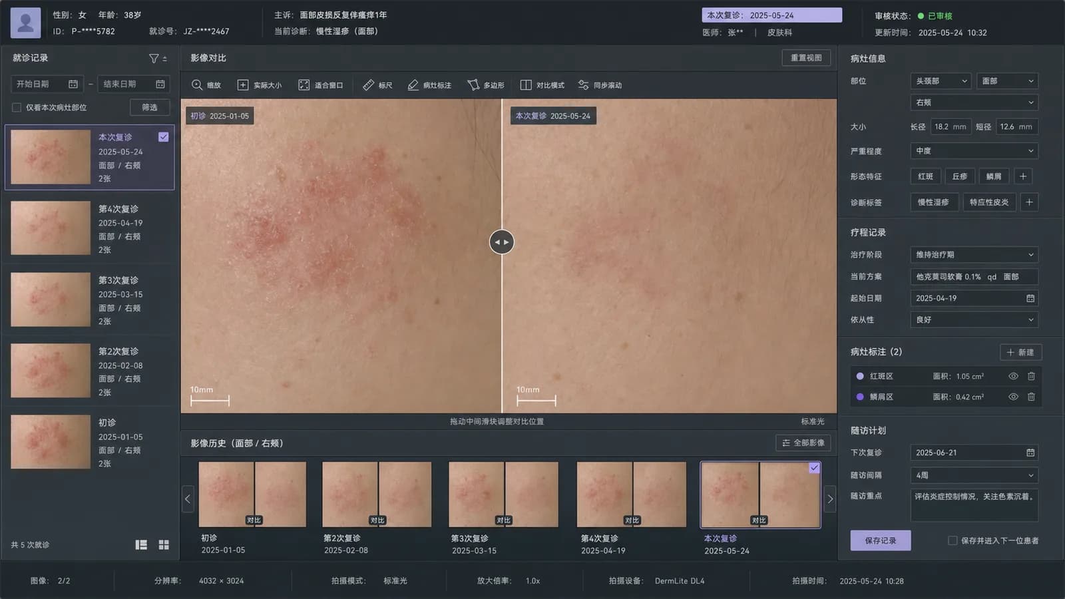Enable 保存并进入下一位患者 checkbox
The width and height of the screenshot is (1065, 599).
click(x=953, y=540)
